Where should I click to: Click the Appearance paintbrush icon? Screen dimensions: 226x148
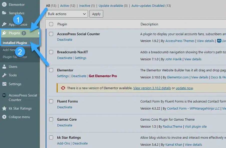click(4, 24)
